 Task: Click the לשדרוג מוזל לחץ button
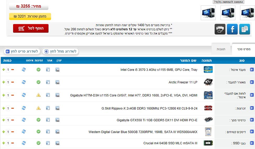tap(60, 51)
